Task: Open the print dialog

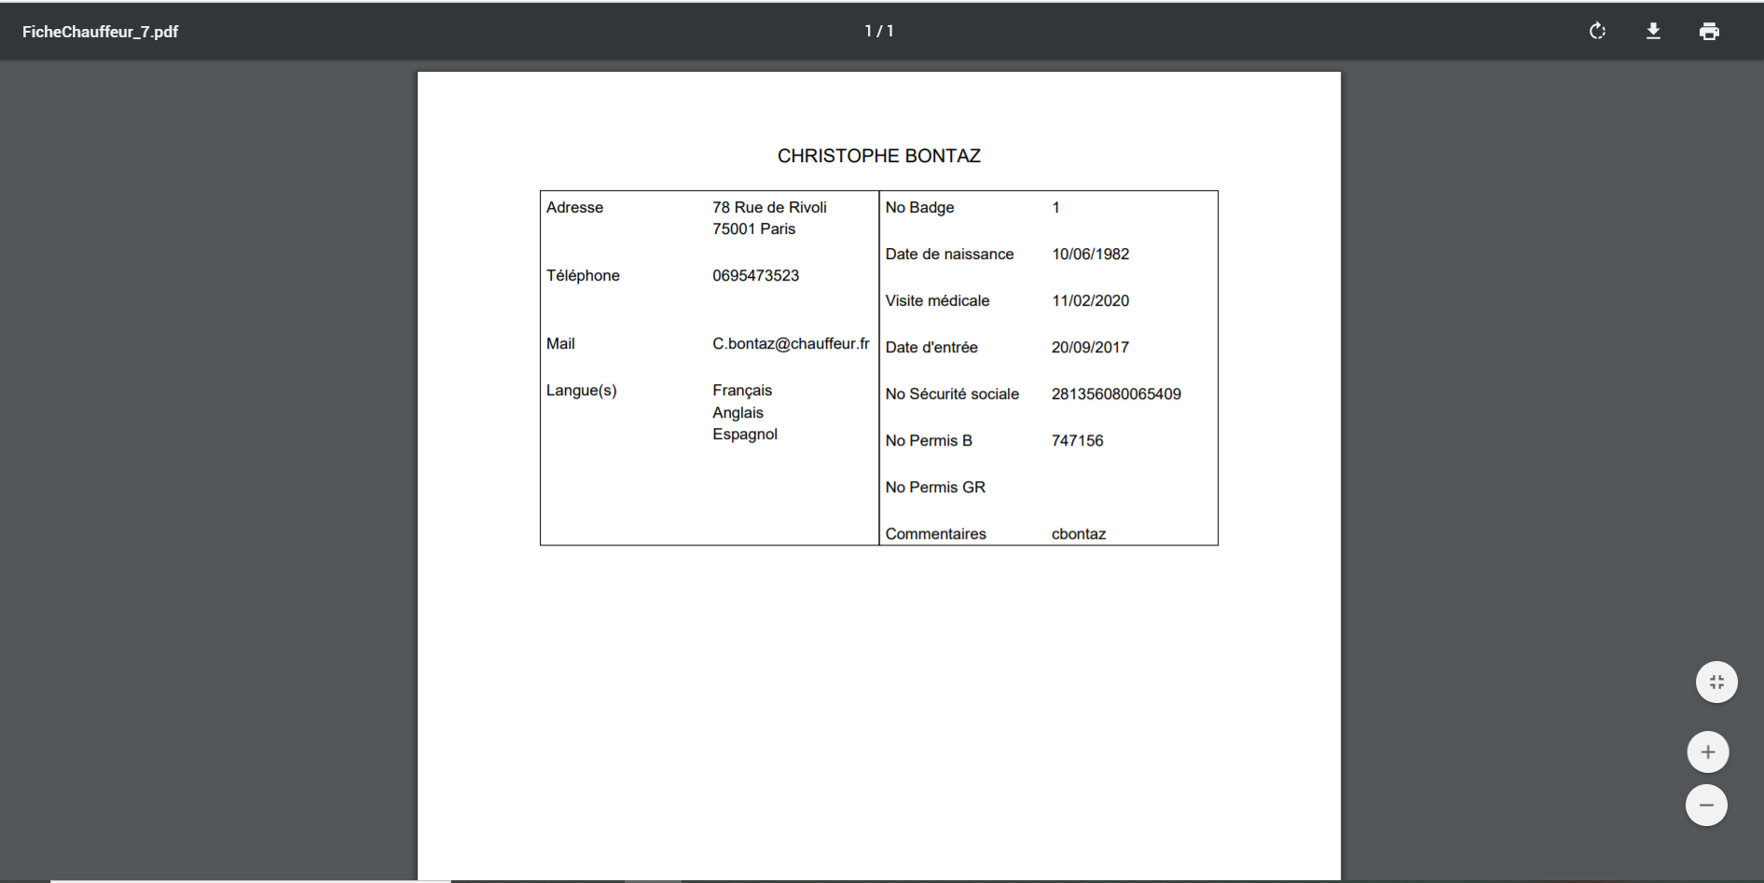Action: click(1709, 31)
